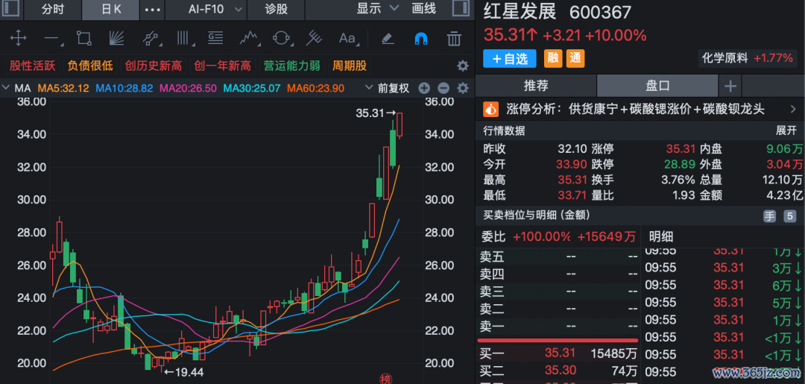Open the 前复权 adjustment dropdown
This screenshot has height=384, width=805.
click(x=388, y=88)
